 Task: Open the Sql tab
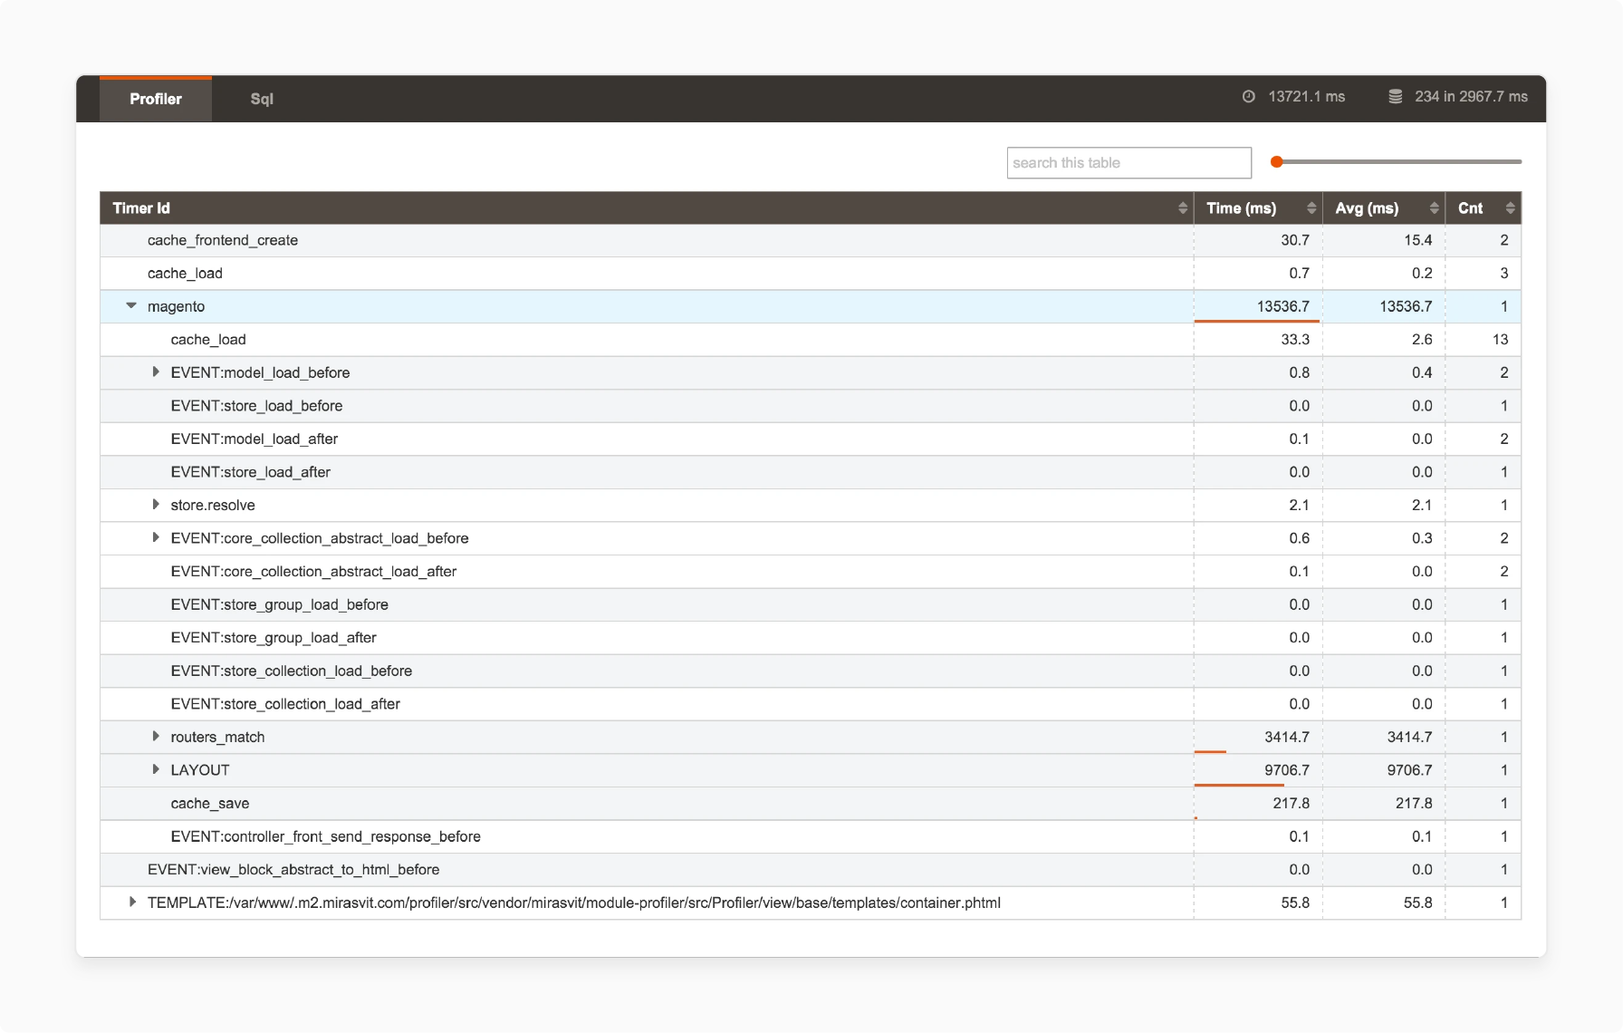point(262,99)
